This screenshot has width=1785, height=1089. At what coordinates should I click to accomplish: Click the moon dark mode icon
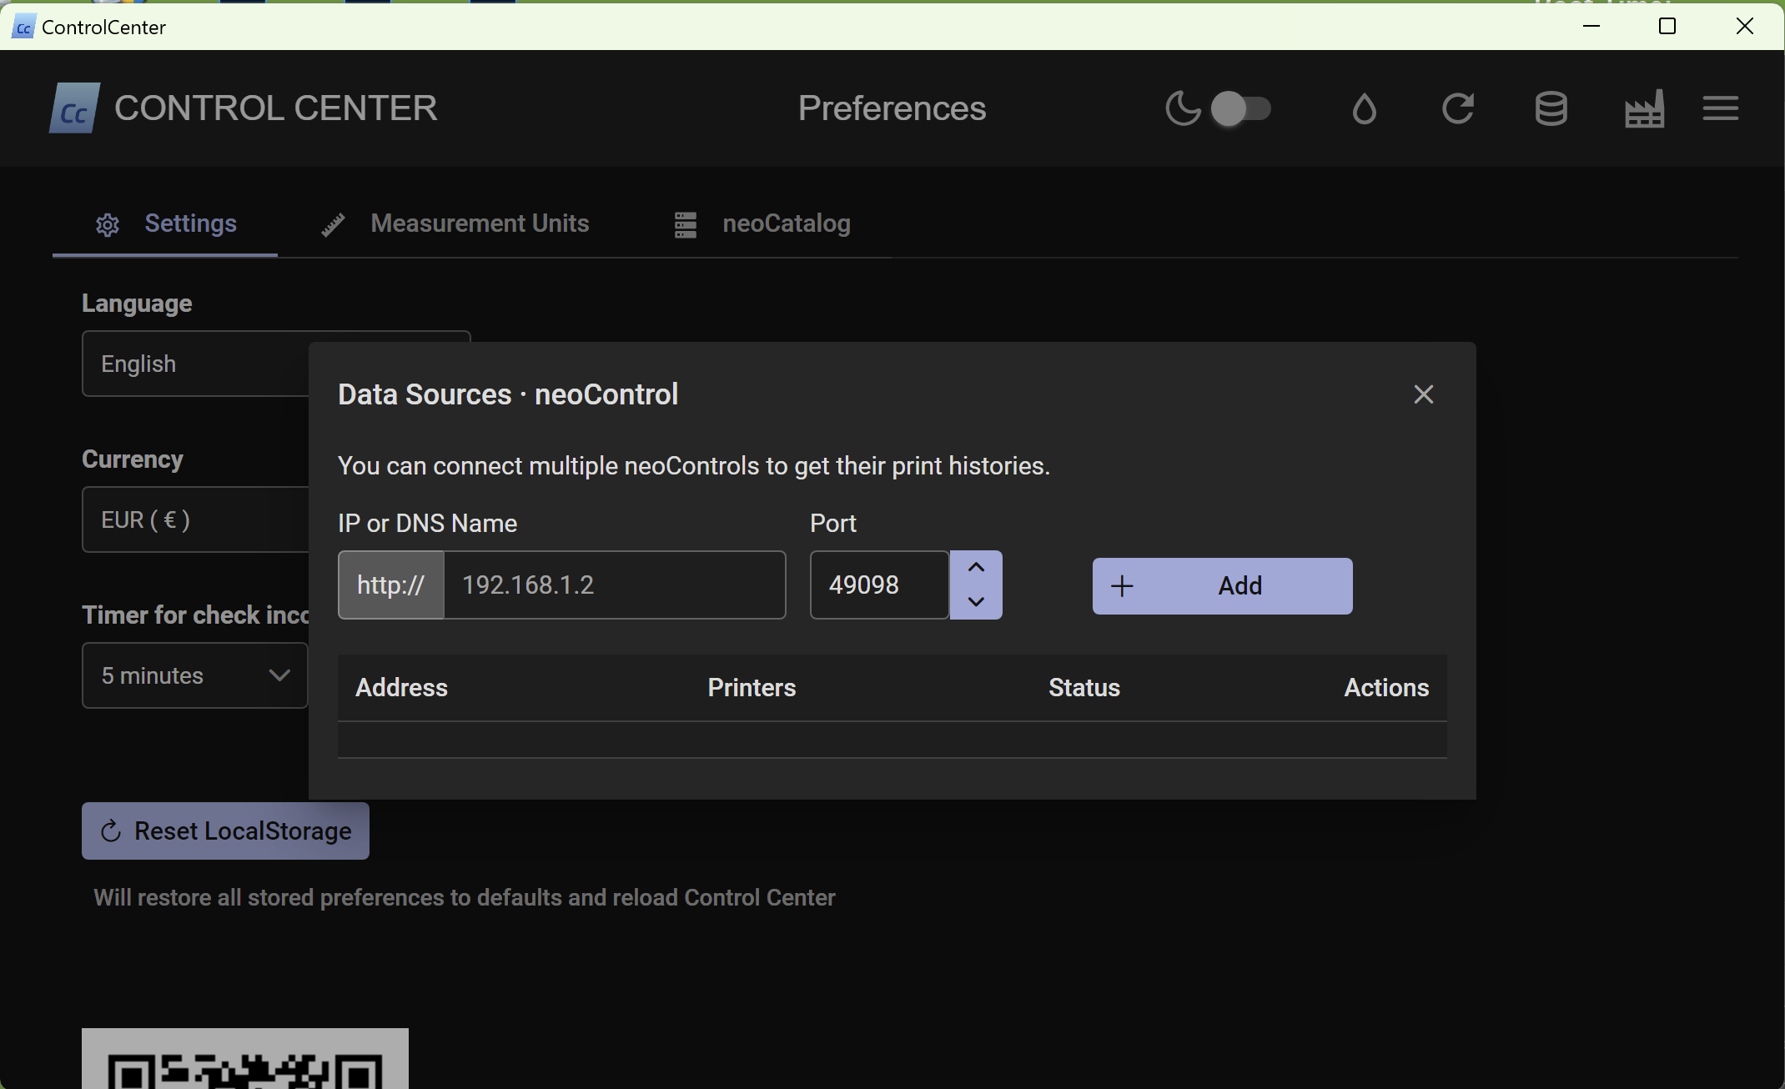coord(1182,108)
